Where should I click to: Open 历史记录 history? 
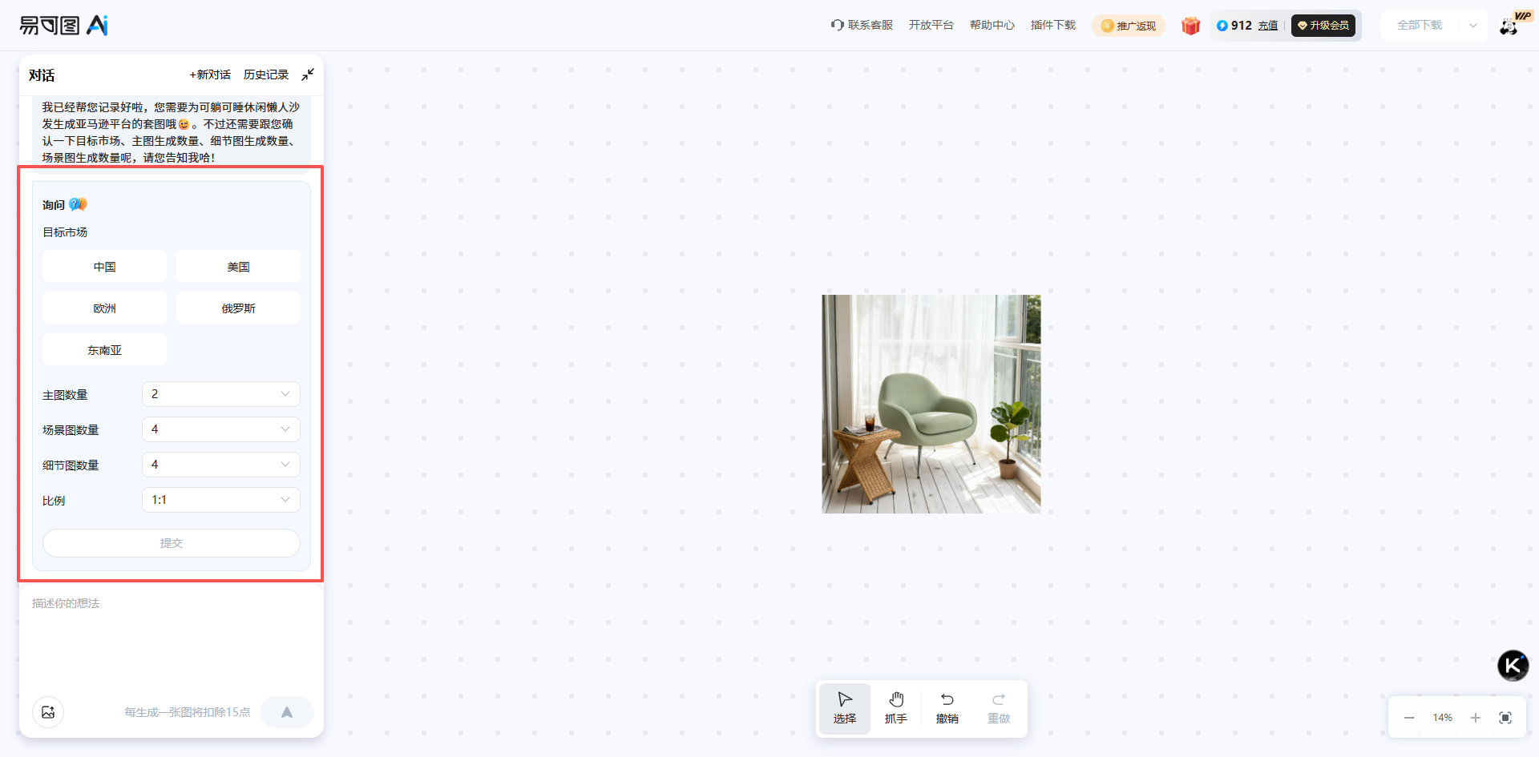pyautogui.click(x=266, y=74)
